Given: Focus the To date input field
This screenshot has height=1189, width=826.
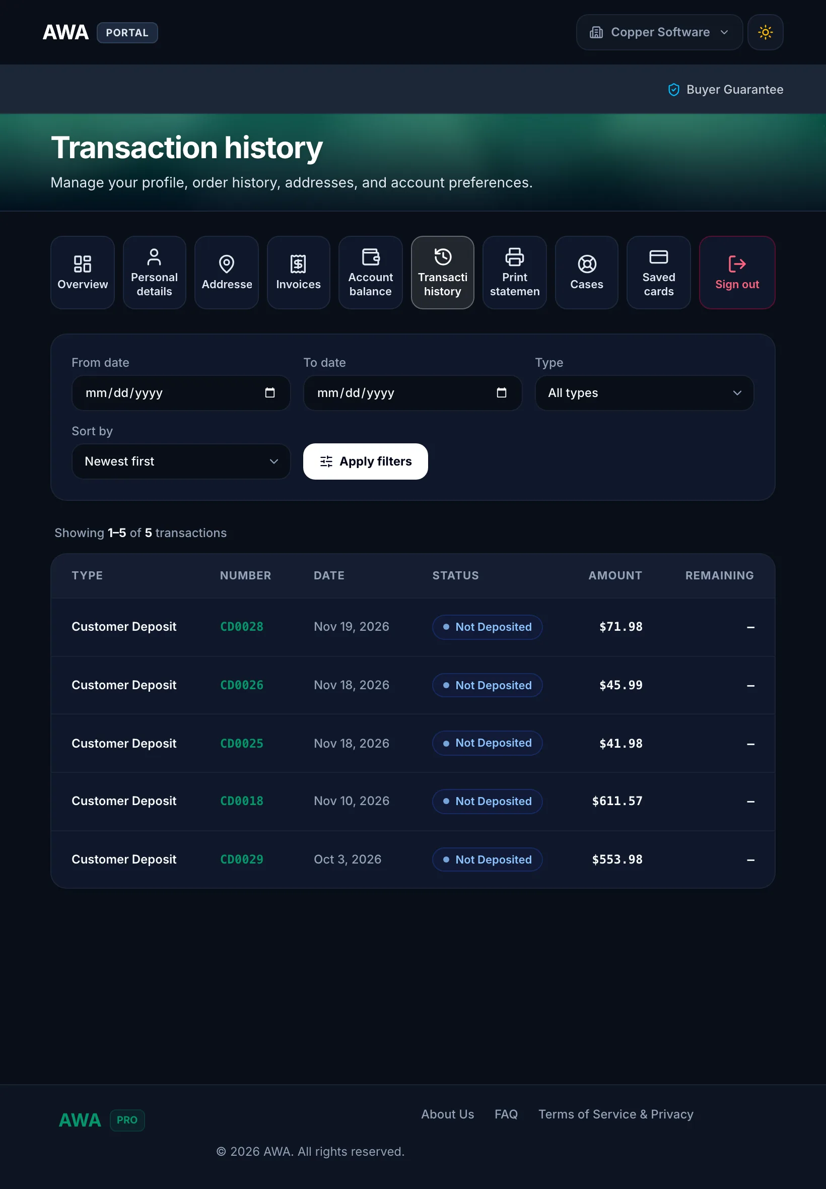Looking at the screenshot, I should 412,393.
